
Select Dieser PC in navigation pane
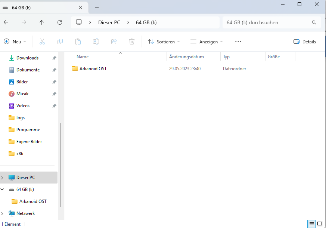pyautogui.click(x=29, y=178)
